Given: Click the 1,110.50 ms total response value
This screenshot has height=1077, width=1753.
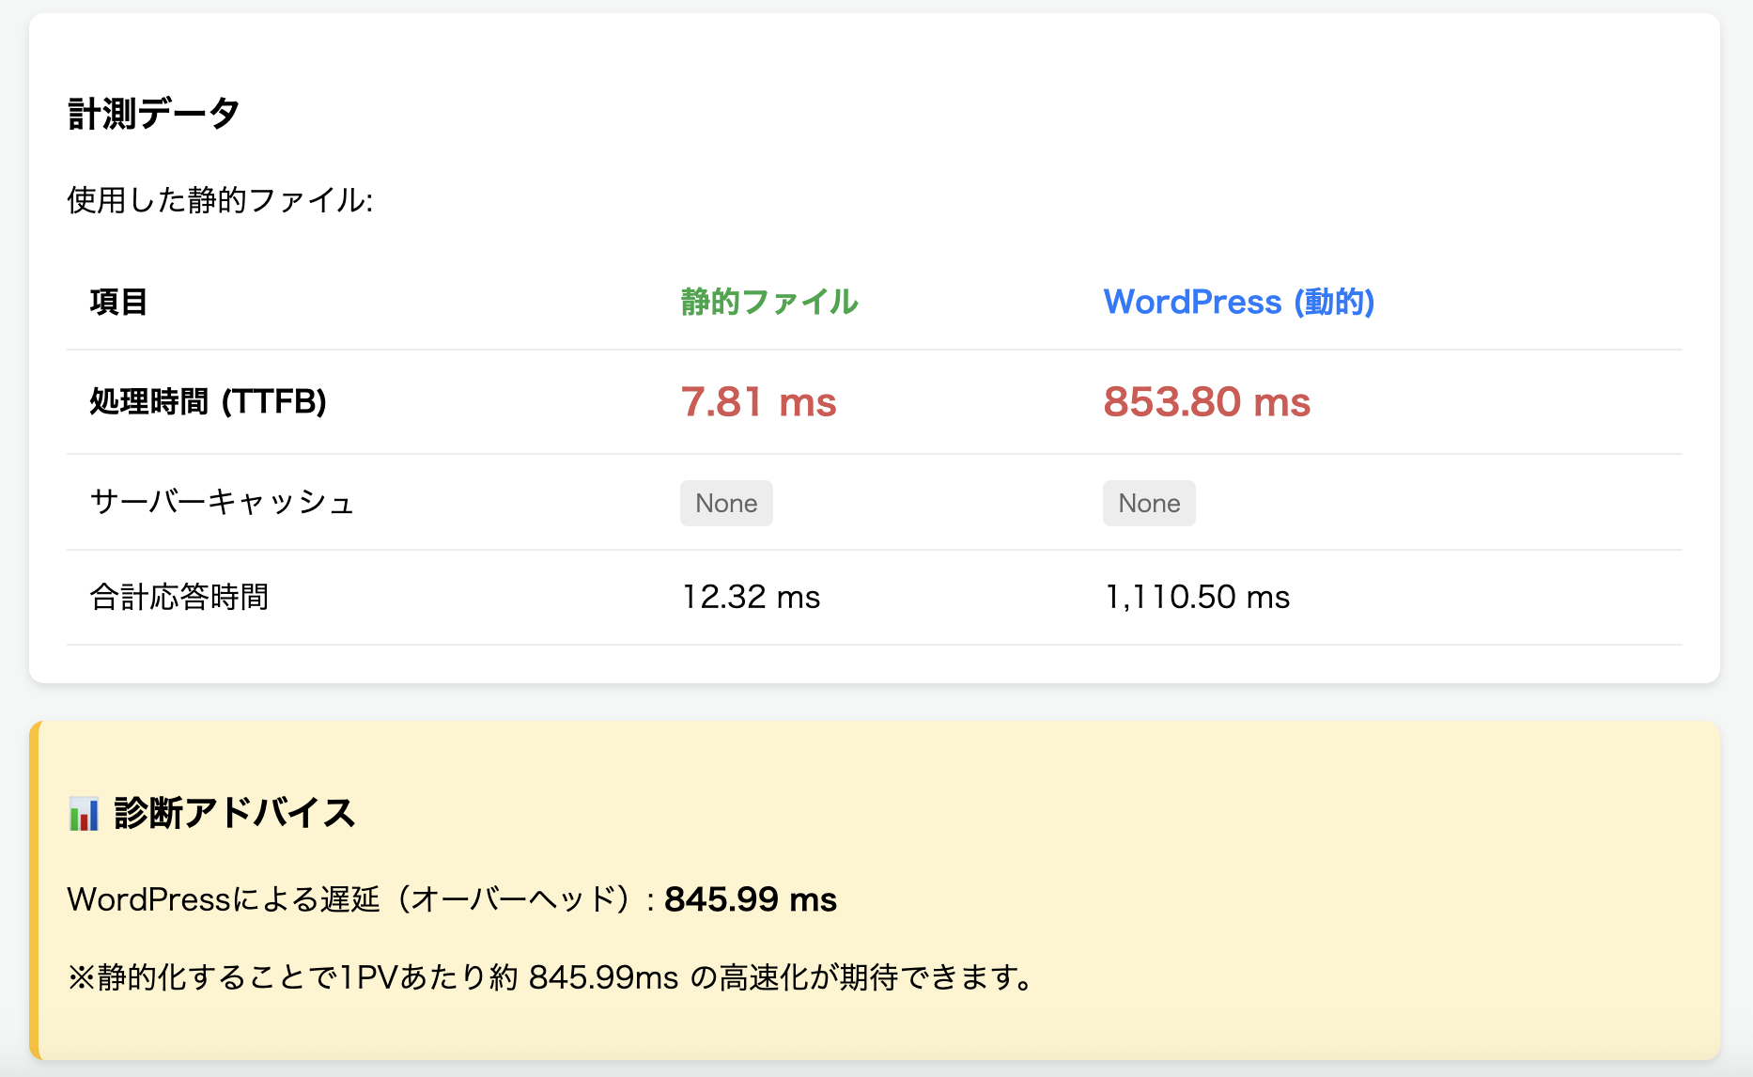Looking at the screenshot, I should click(1197, 598).
